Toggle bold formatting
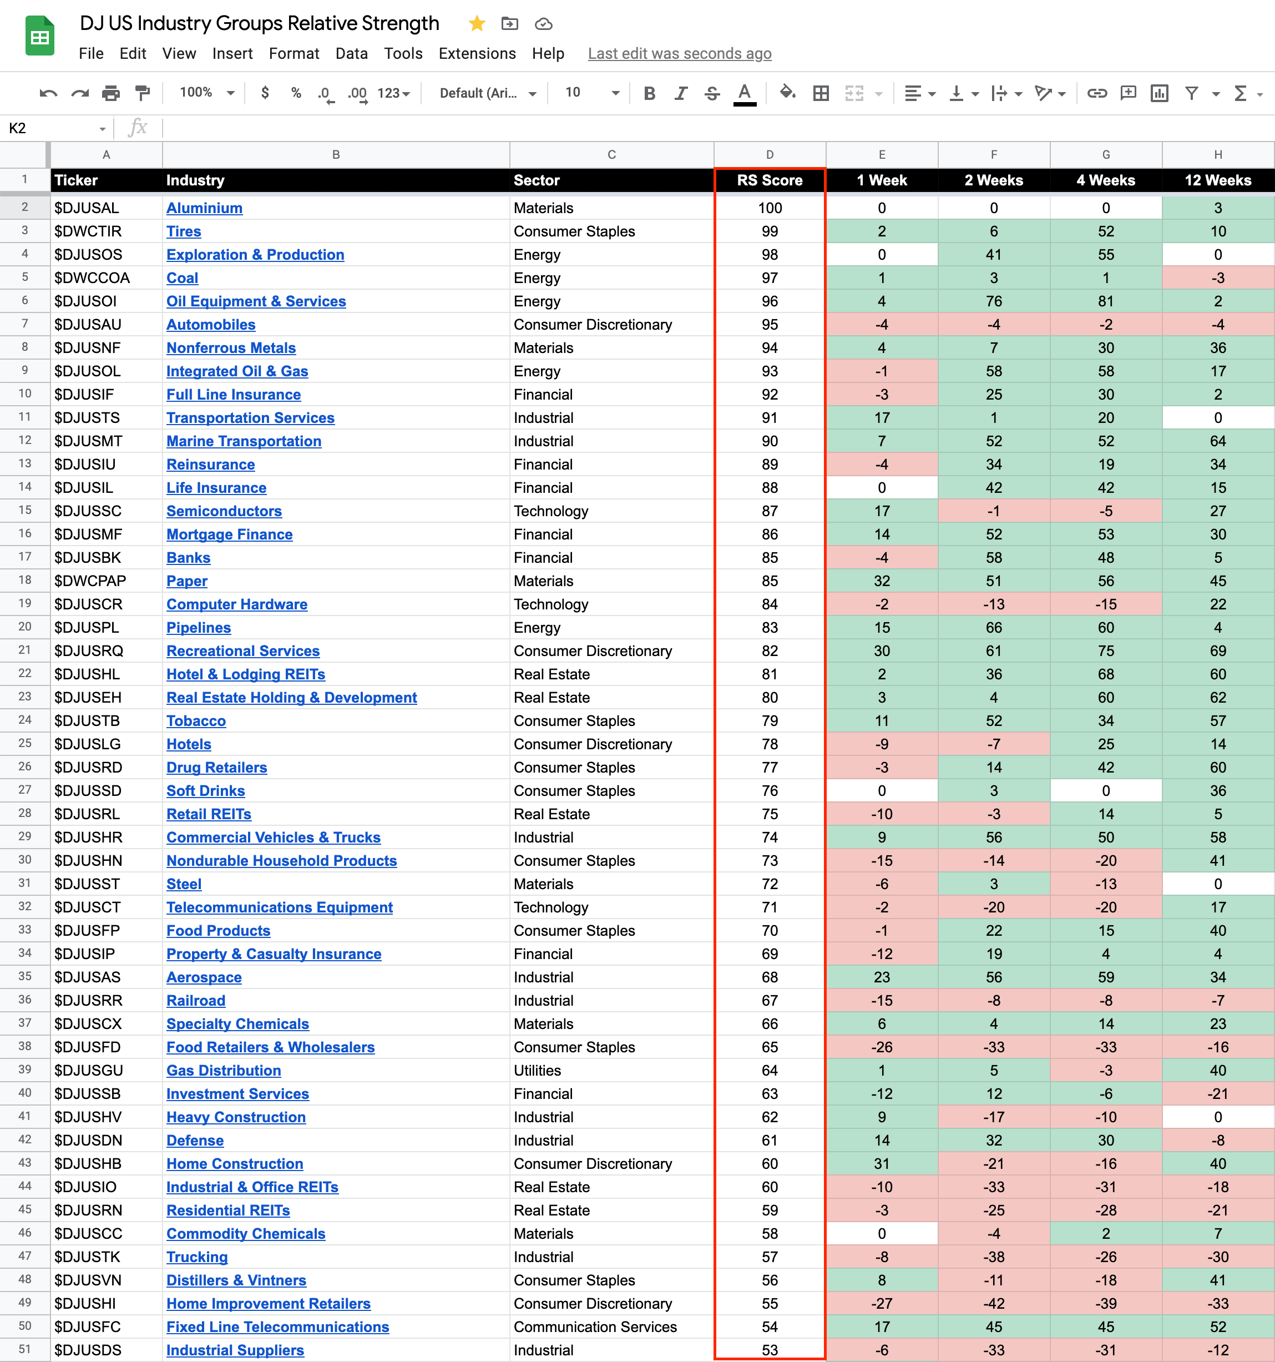 click(649, 93)
